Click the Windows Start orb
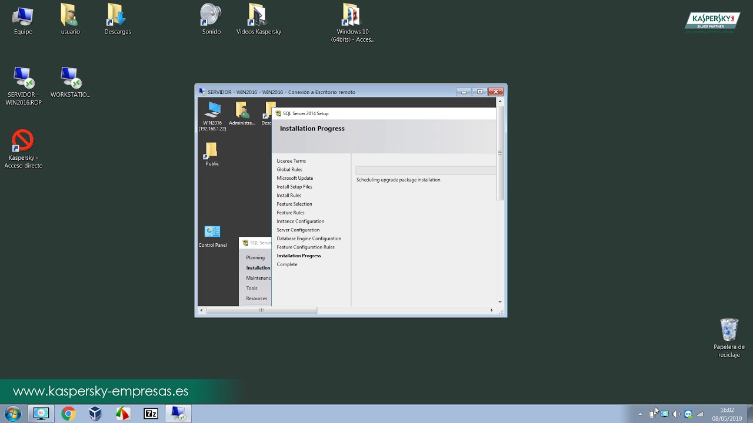 [x=12, y=414]
